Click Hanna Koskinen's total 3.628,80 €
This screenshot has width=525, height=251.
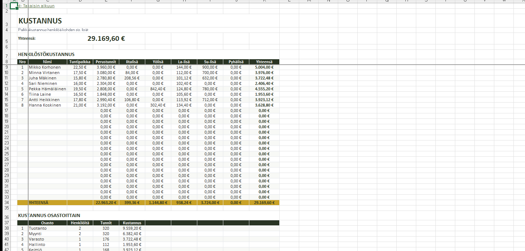[x=264, y=105]
